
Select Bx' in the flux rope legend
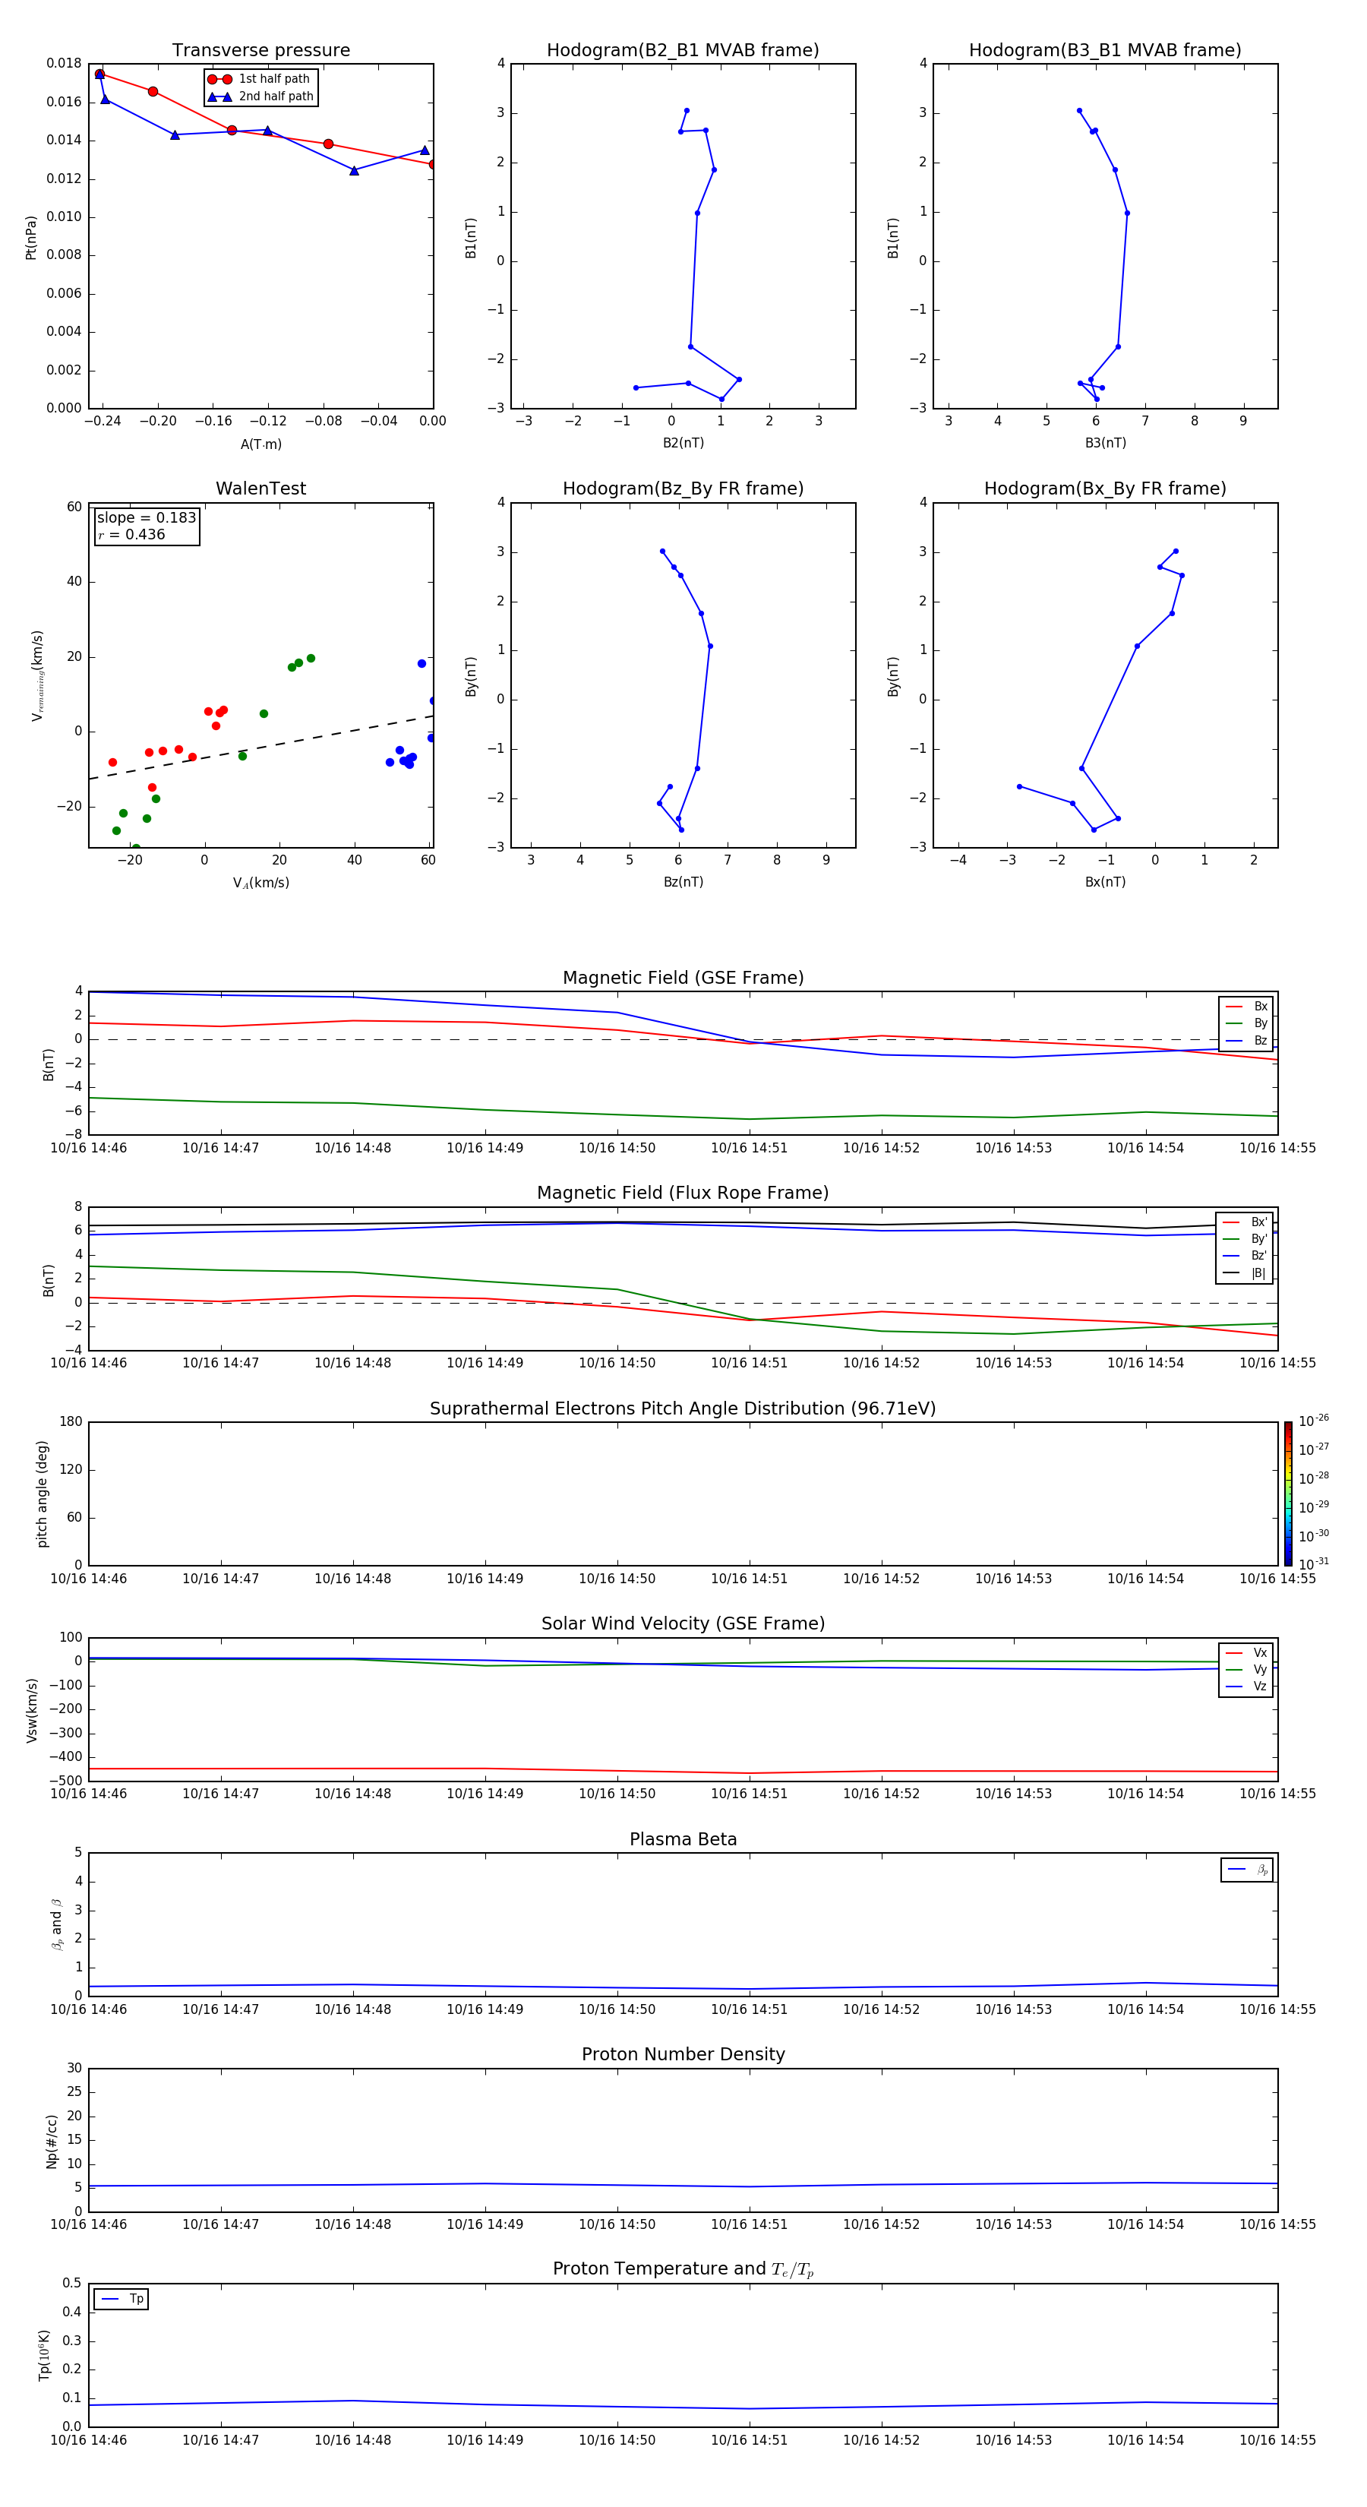coord(1245,1222)
